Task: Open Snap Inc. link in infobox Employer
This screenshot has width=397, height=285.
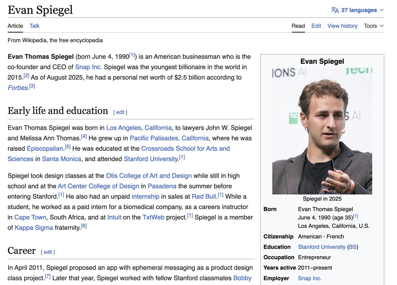Action: coord(310,278)
